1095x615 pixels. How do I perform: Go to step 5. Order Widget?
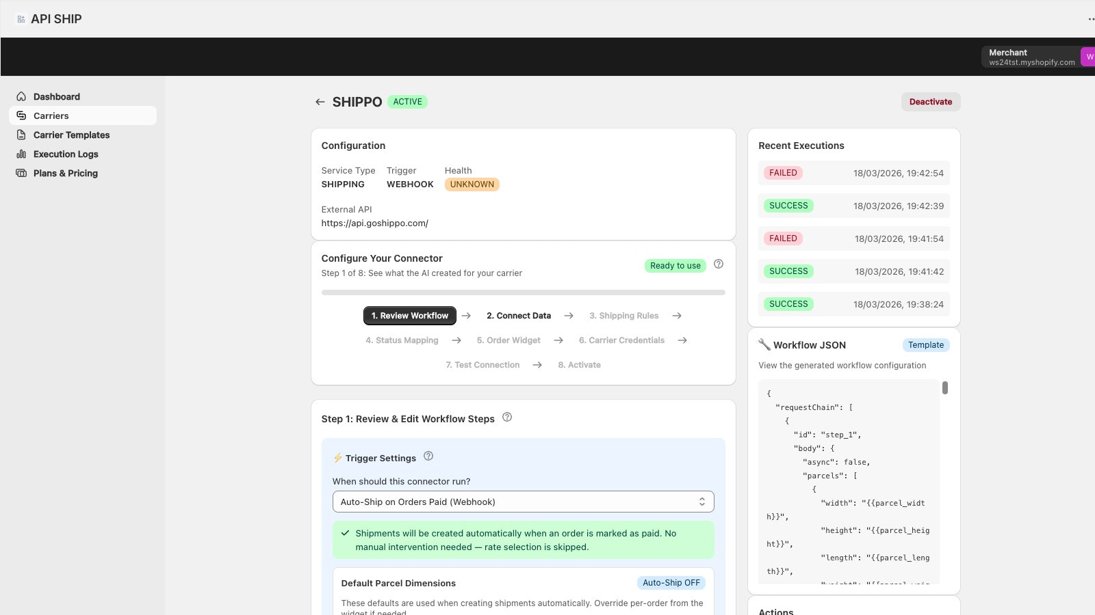508,340
